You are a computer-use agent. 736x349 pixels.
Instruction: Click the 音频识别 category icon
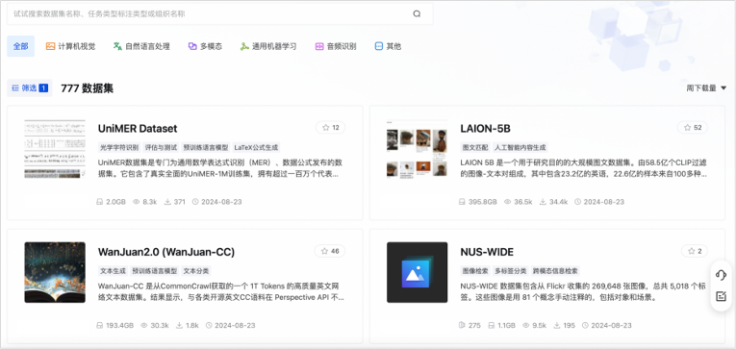coord(319,46)
